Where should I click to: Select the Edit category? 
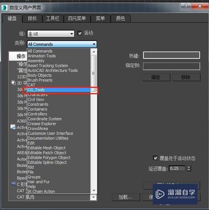[31, 143]
